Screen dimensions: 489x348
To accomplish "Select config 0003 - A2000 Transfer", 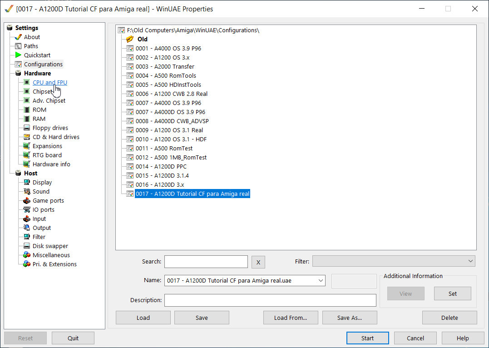I will 165,66.
